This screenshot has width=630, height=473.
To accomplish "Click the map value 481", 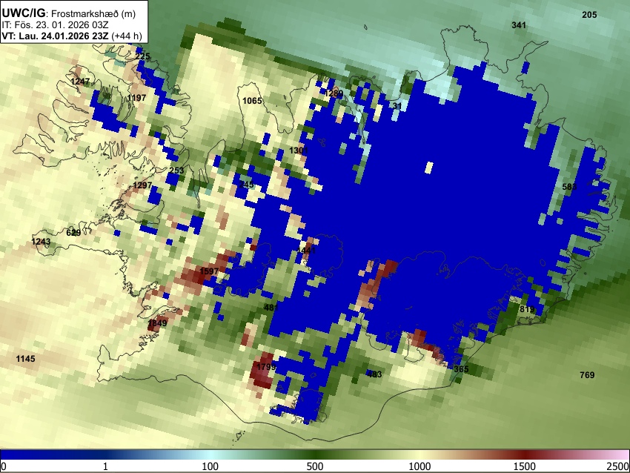I will 271,308.
